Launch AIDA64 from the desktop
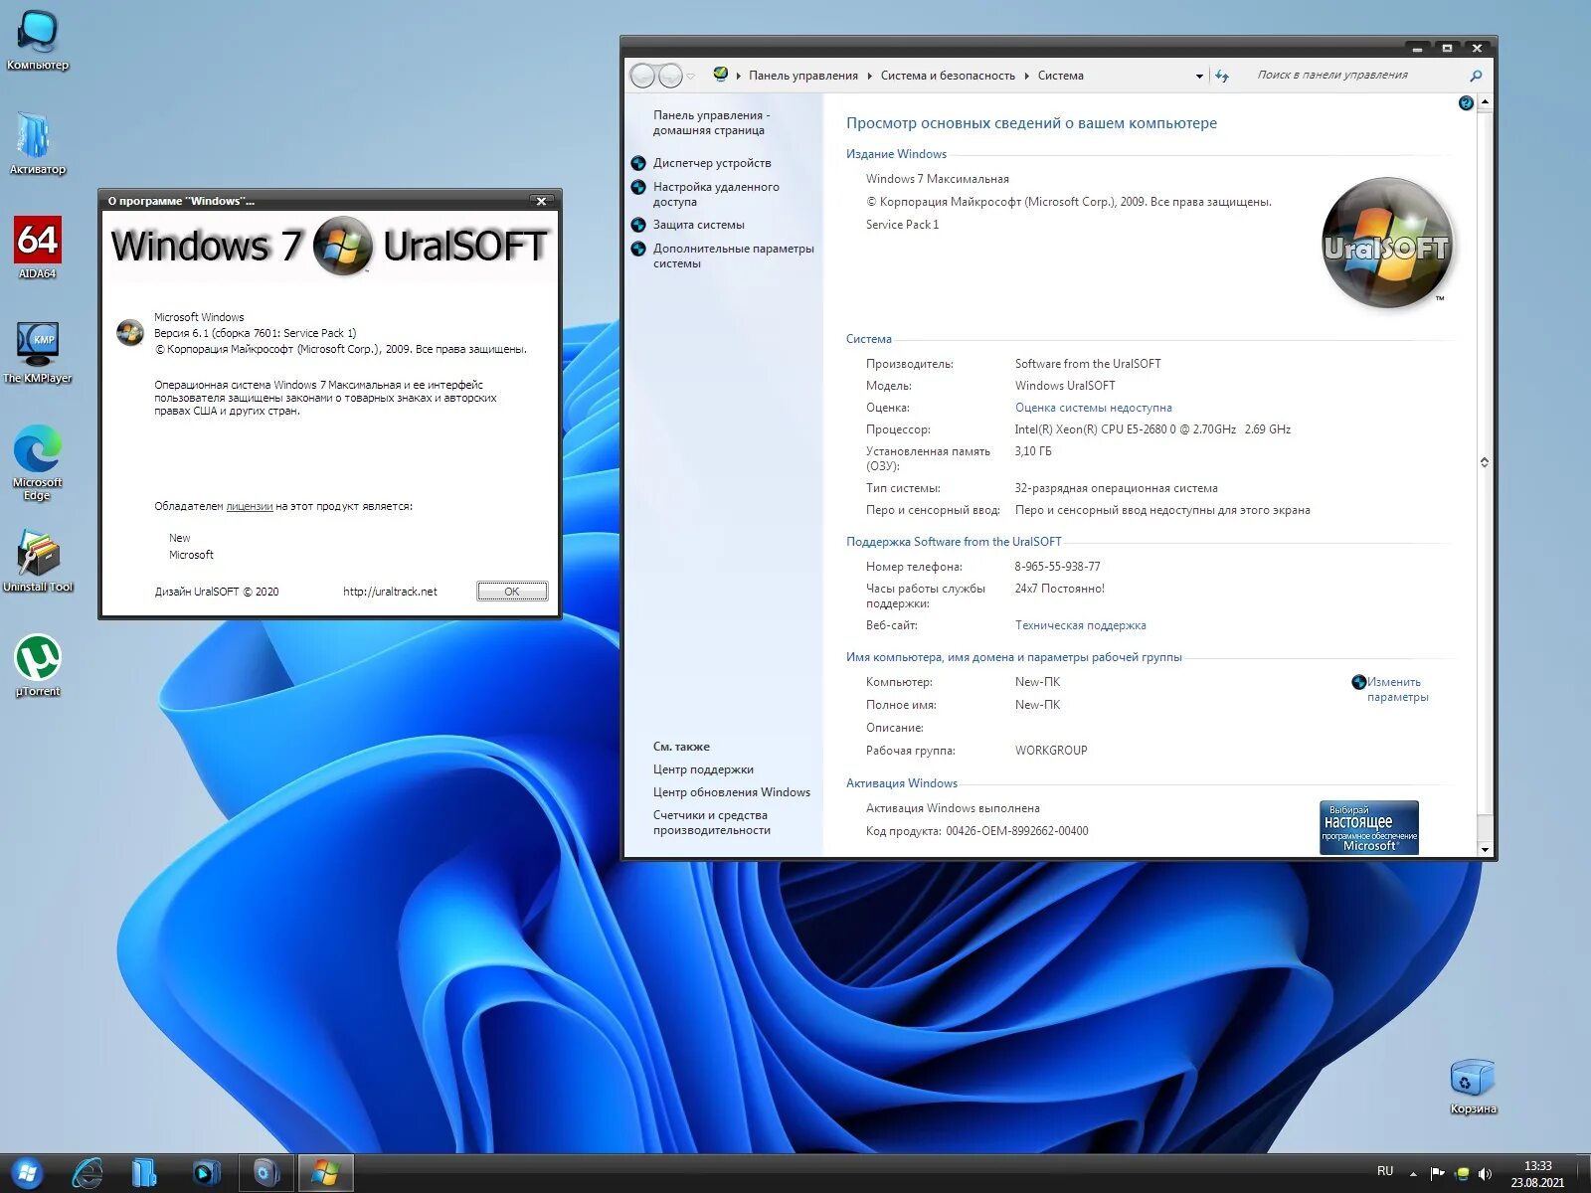 point(38,248)
